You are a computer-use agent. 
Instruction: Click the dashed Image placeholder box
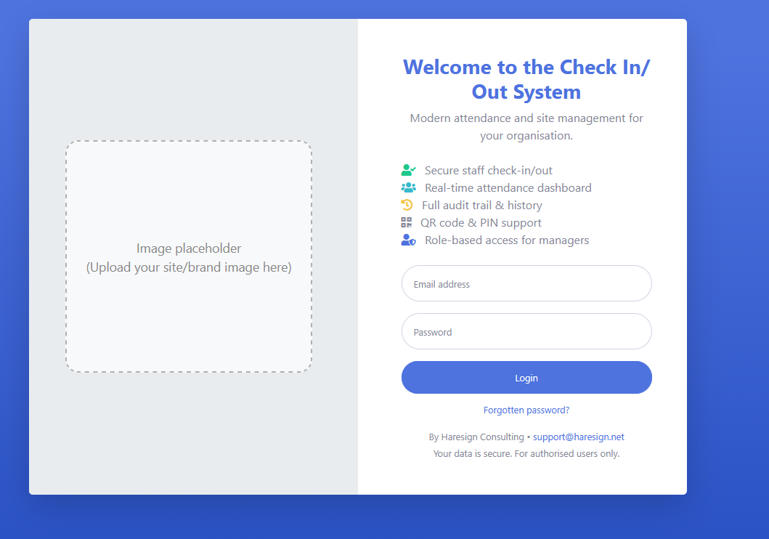pyautogui.click(x=189, y=257)
